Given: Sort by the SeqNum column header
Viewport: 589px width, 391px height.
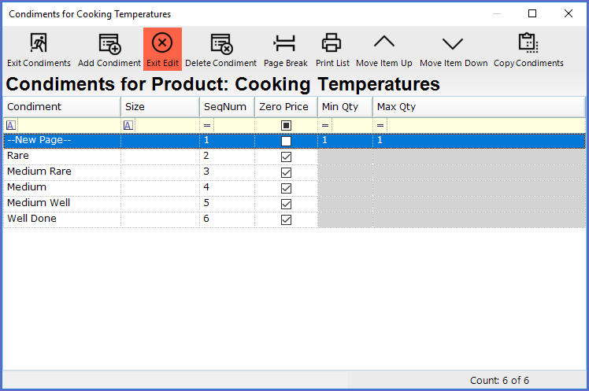Looking at the screenshot, I should (226, 107).
